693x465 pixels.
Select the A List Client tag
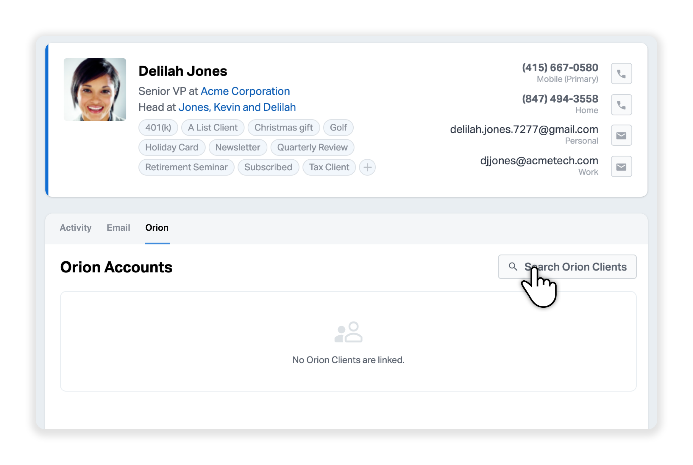(213, 128)
